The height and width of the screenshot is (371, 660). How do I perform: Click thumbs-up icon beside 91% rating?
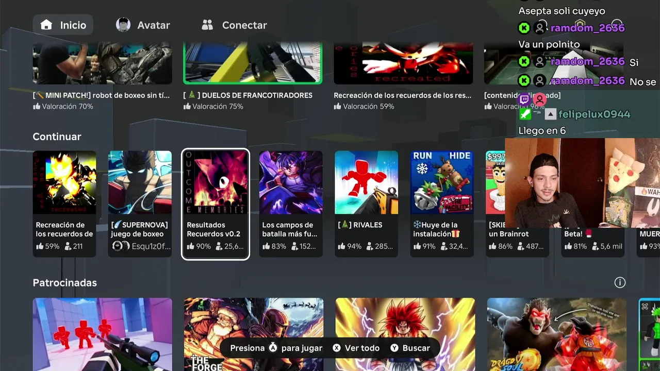pyautogui.click(x=417, y=246)
